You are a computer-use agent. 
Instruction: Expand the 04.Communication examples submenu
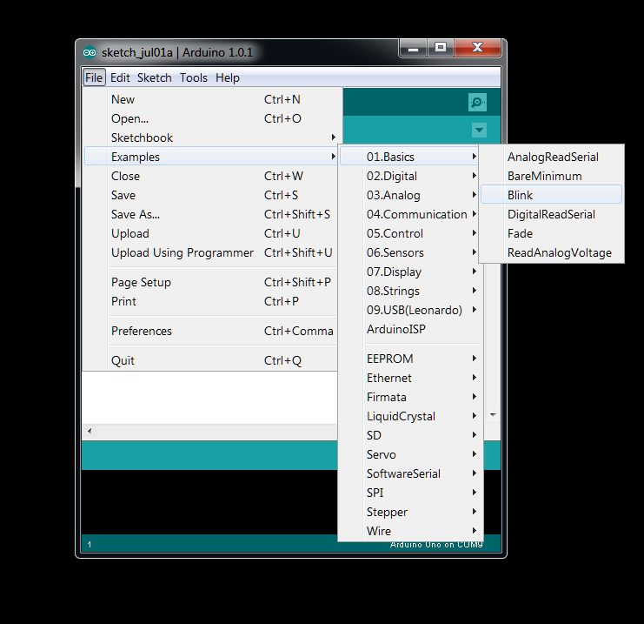pyautogui.click(x=411, y=214)
